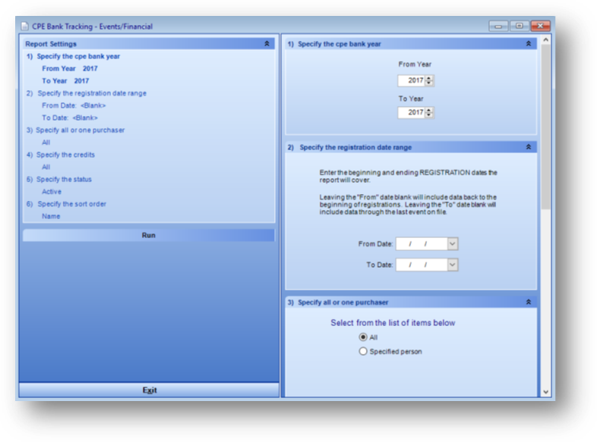
Task: Click the To Year spinner arrows
Action: (x=430, y=112)
